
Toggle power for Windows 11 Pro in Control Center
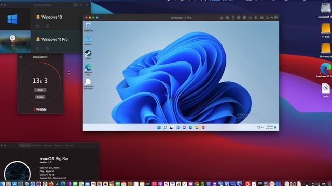38,49
